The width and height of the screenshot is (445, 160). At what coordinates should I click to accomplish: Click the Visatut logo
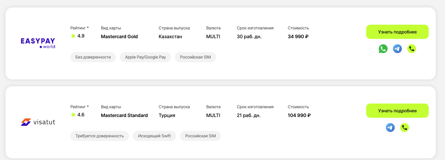[38, 122]
